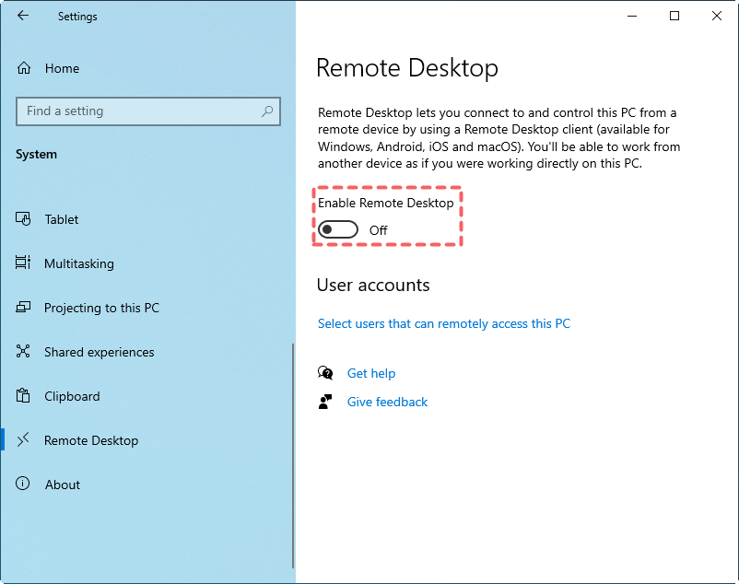This screenshot has width=739, height=584.
Task: Click the Home icon in sidebar
Action: (x=24, y=68)
